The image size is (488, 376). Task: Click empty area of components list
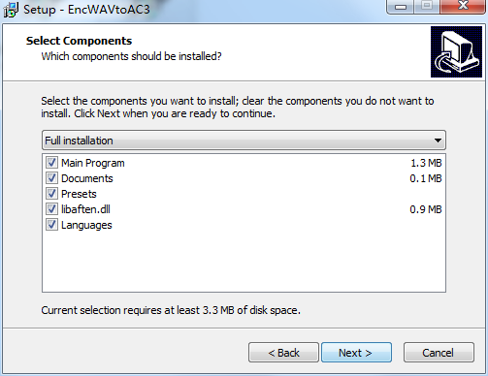tap(244, 262)
